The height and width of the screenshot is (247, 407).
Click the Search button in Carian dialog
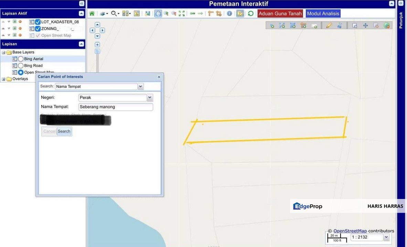pyautogui.click(x=64, y=131)
